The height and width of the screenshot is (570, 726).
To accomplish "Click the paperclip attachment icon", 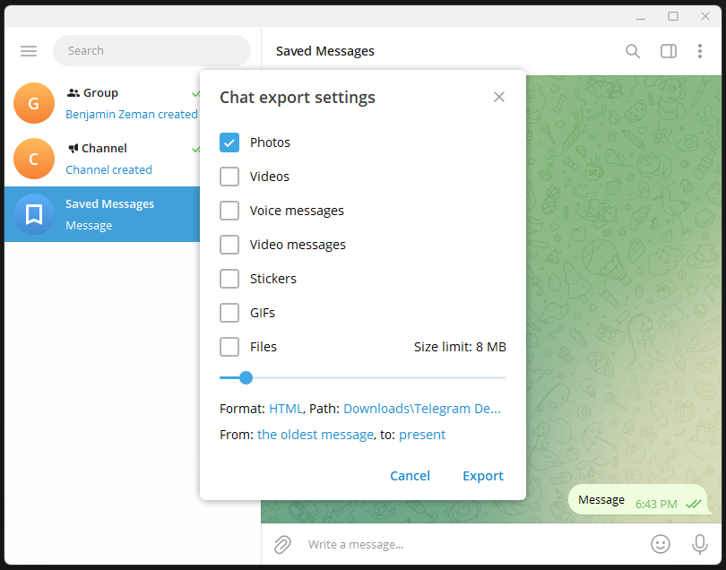I will point(281,544).
